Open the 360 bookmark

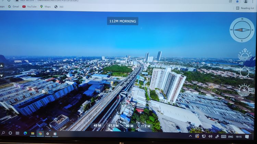59,7
